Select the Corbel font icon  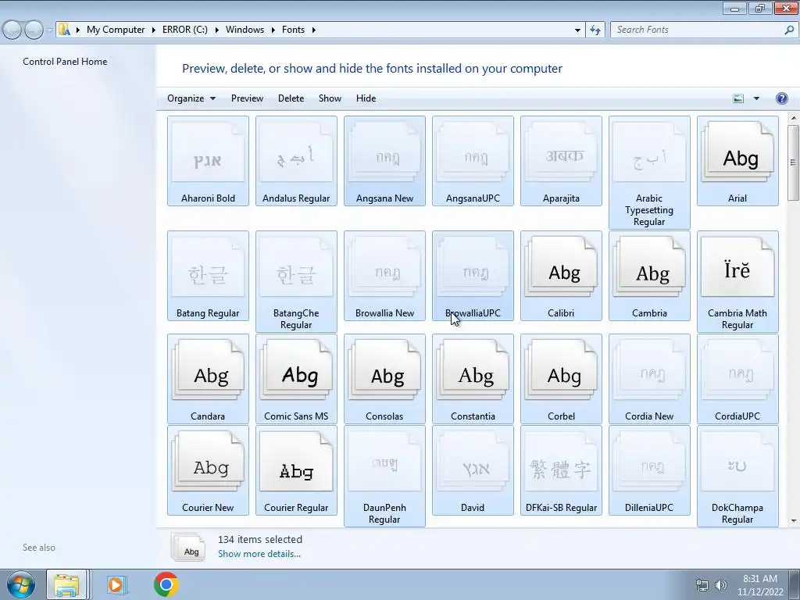[x=561, y=379]
